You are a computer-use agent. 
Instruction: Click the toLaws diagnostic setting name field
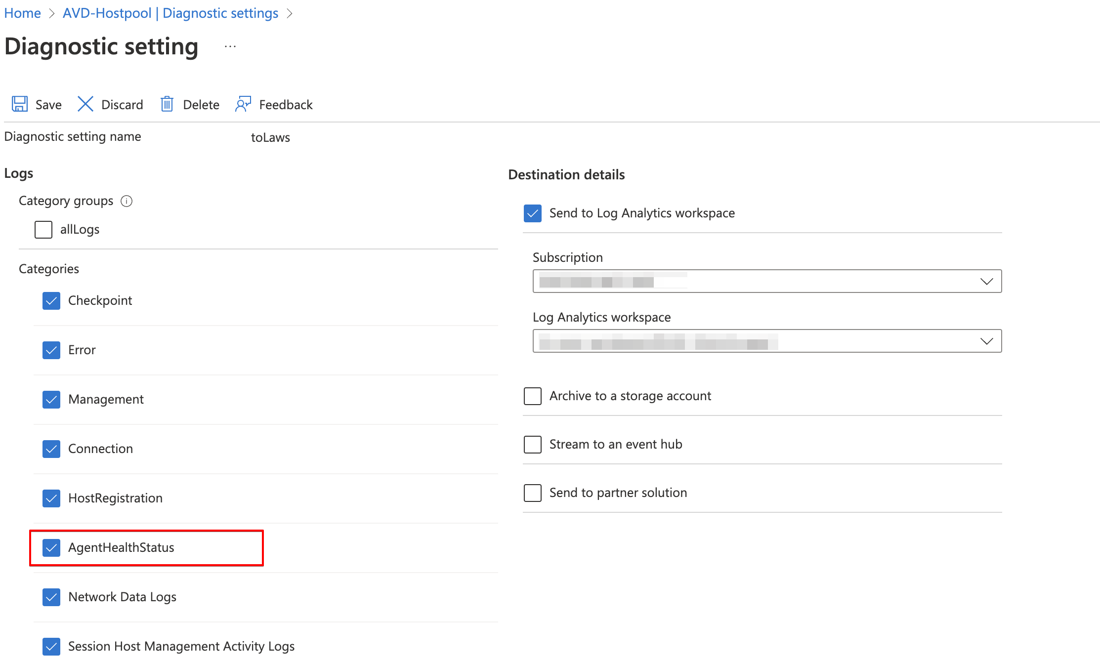click(270, 137)
